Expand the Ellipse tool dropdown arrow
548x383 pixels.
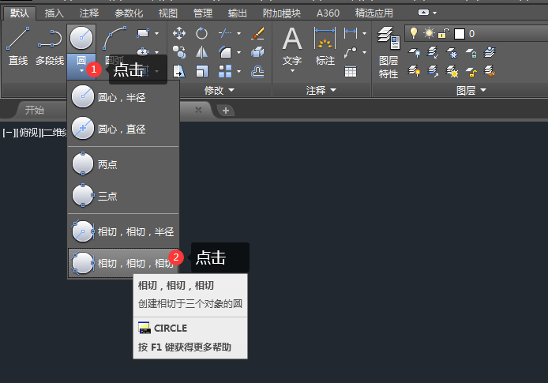(156, 52)
